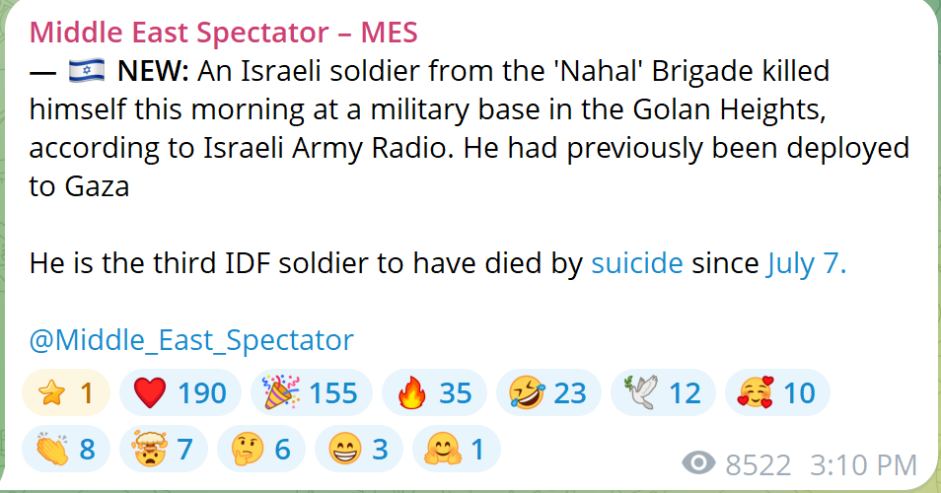Open the Middle East Spectator – MES channel name

coord(223,32)
